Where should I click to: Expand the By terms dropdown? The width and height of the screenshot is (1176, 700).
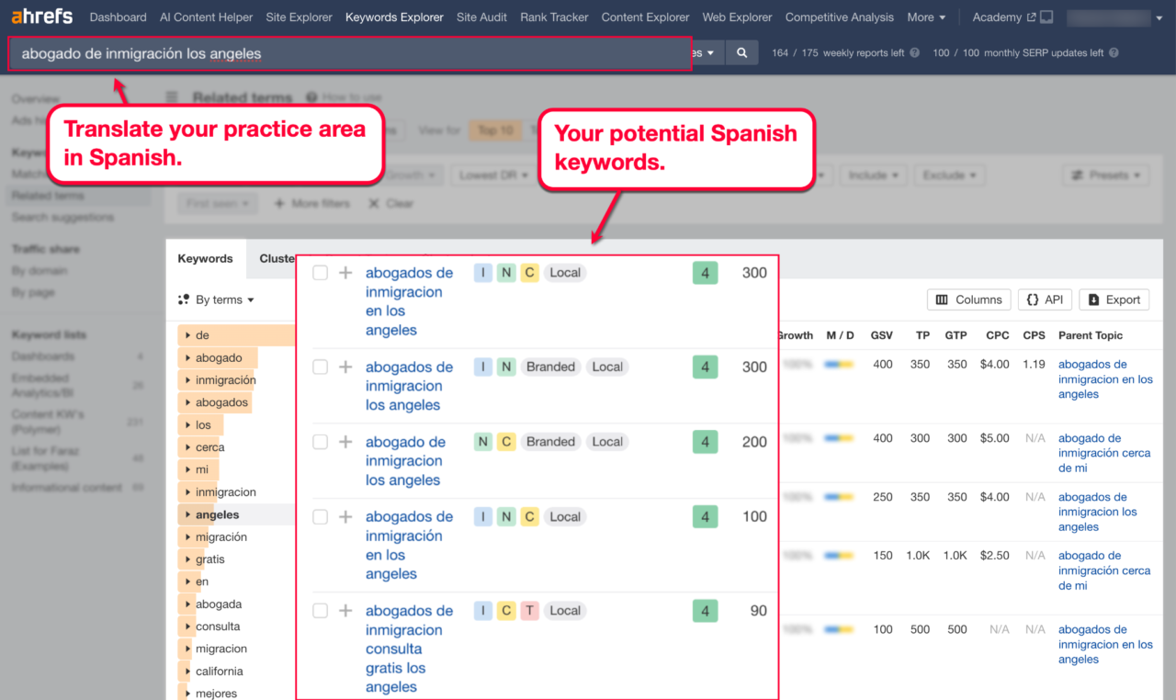(x=217, y=299)
